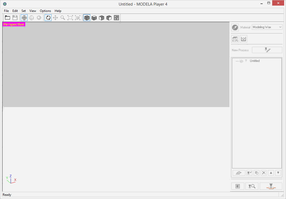Image resolution: width=286 pixels, height=199 pixels.
Task: Close the MODELA Player window
Action: (278, 3)
